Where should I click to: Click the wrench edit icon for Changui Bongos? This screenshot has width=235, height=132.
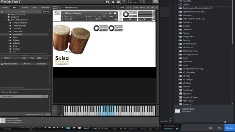(x=57, y=13)
